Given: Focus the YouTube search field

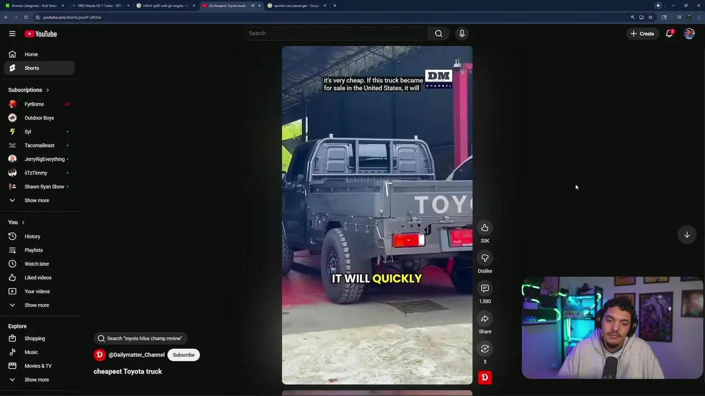Looking at the screenshot, I should [x=336, y=34].
